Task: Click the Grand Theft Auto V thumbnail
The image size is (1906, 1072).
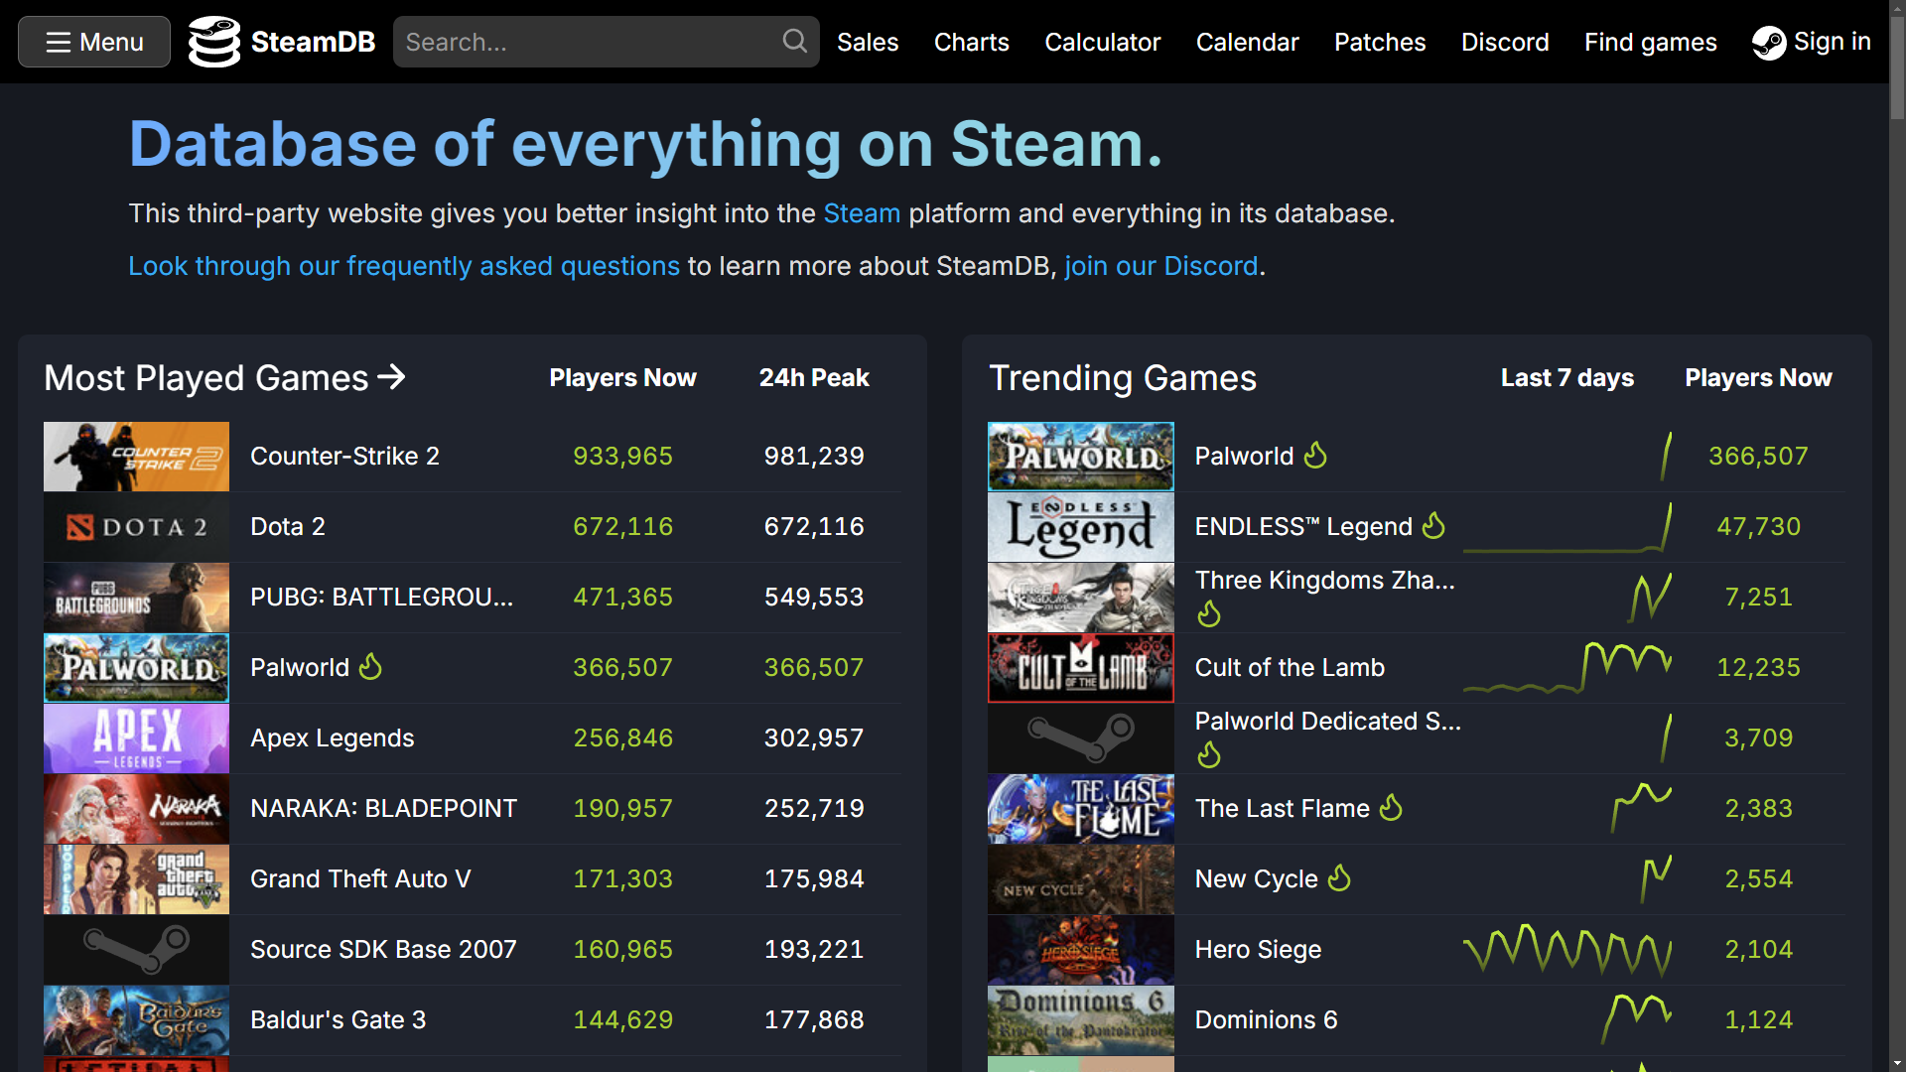Action: [x=136, y=879]
